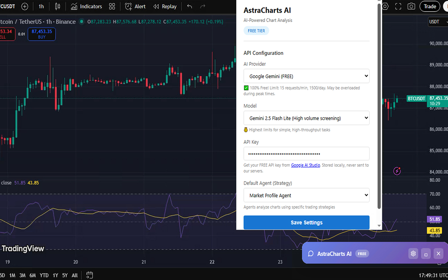Screen dimensions: 448x280
Task: Click the green market status dot
Action: tap(82, 22)
